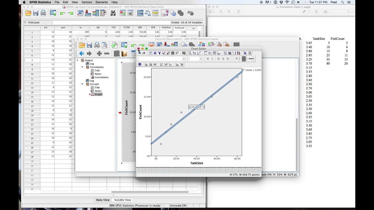Toggle center text alignment in Chart Editor
Viewport: 374px width, 210px height.
click(223, 59)
